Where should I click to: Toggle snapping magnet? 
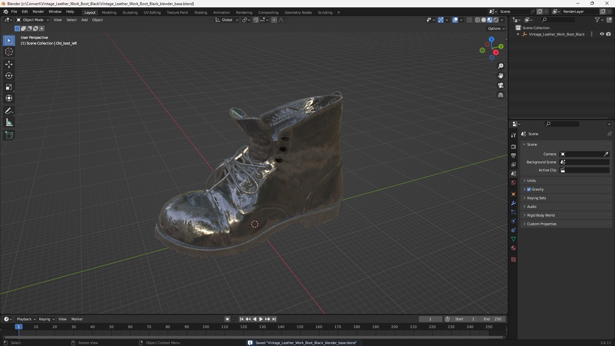pos(256,20)
